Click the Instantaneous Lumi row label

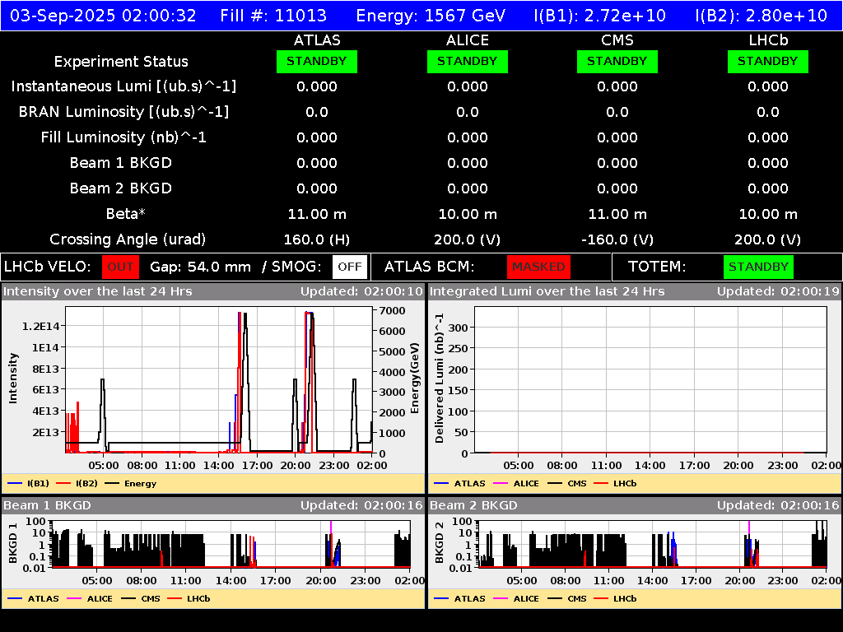pyautogui.click(x=123, y=86)
